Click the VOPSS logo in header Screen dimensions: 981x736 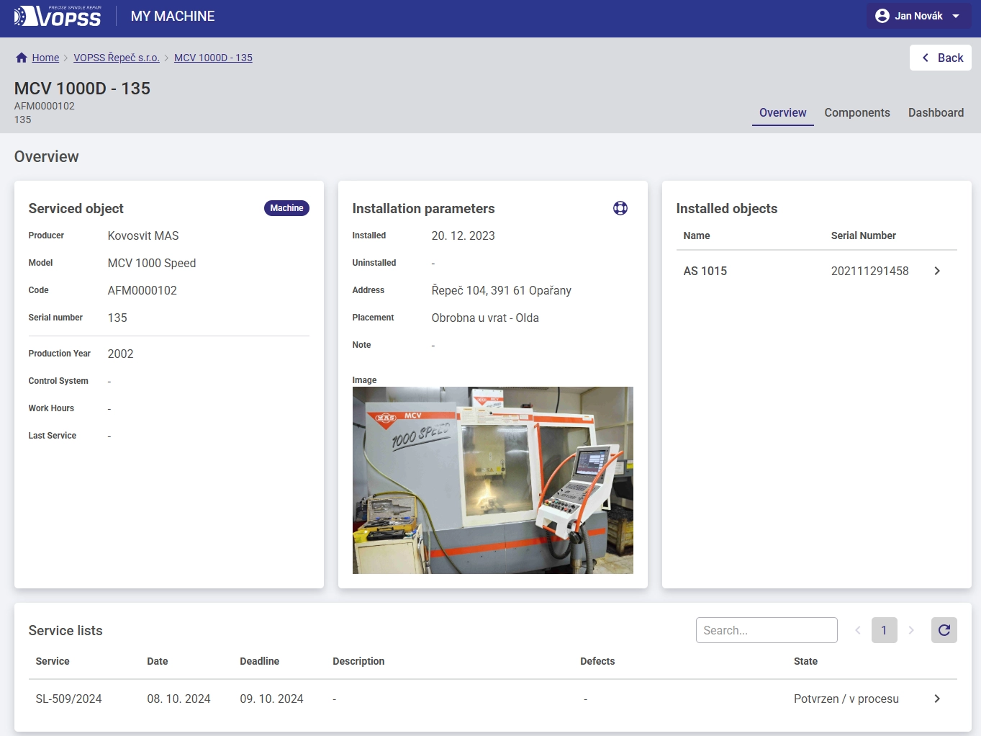point(58,16)
